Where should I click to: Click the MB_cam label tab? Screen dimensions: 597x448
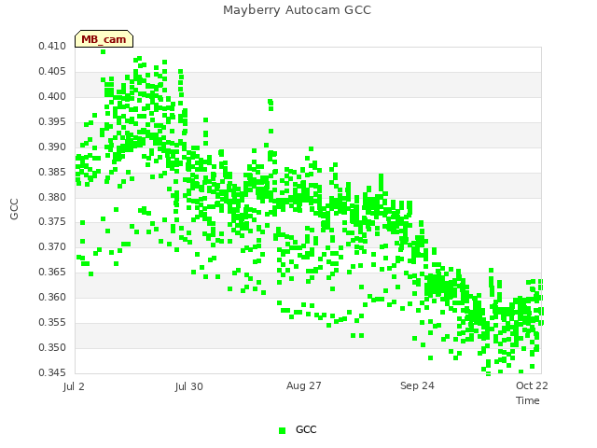(104, 39)
